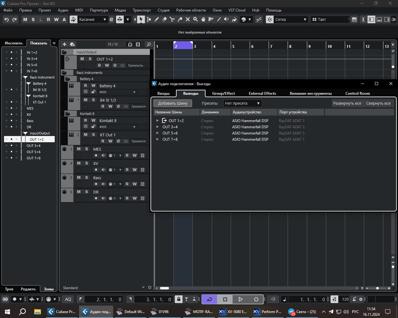Viewport: 398px width, 318px height.
Task: Click the 'Добавить Шину' button
Action: click(x=173, y=103)
